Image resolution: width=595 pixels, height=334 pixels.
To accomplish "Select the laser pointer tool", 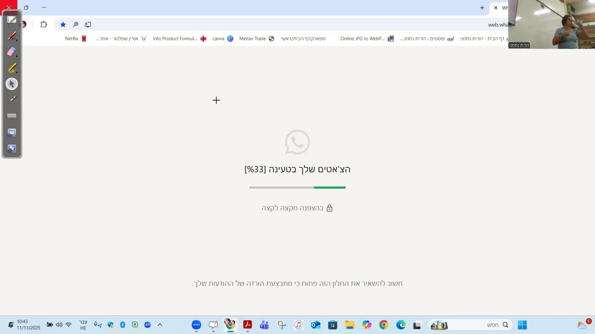I will [12, 100].
